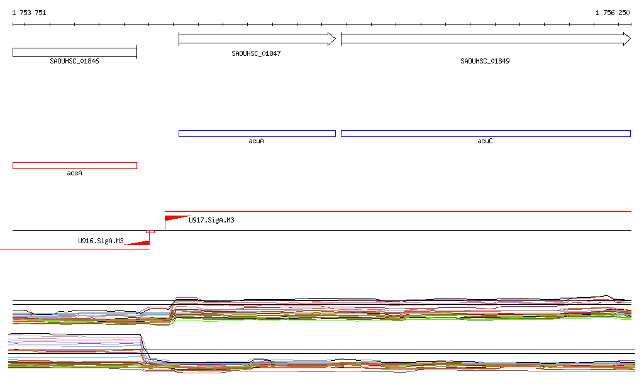Viewport: 644px width, 384px height.
Task: Select the small red terminator box on the axis
Action: click(150, 231)
